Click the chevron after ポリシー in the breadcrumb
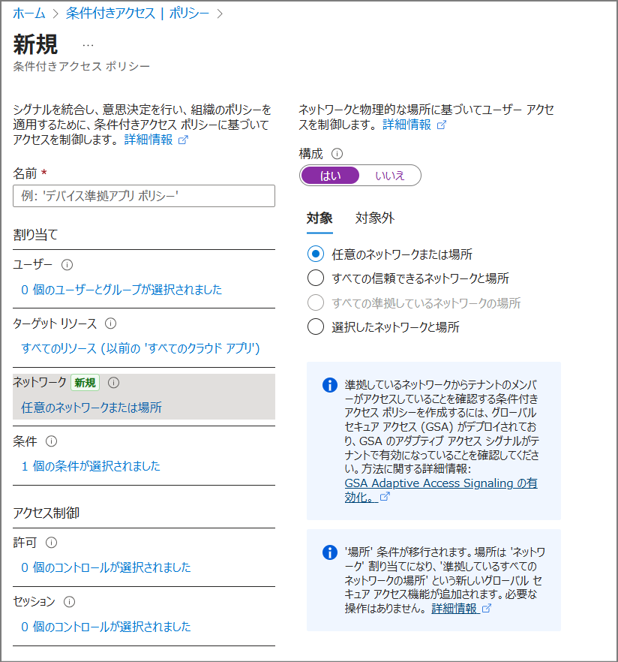 point(220,14)
